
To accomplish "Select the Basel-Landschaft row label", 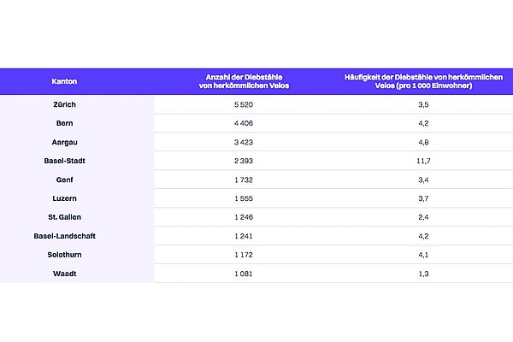I will click(64, 235).
